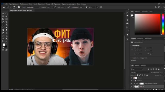Click the gradient map layer mask thumbnail
The width and height of the screenshot is (165, 92).
coord(142,84)
